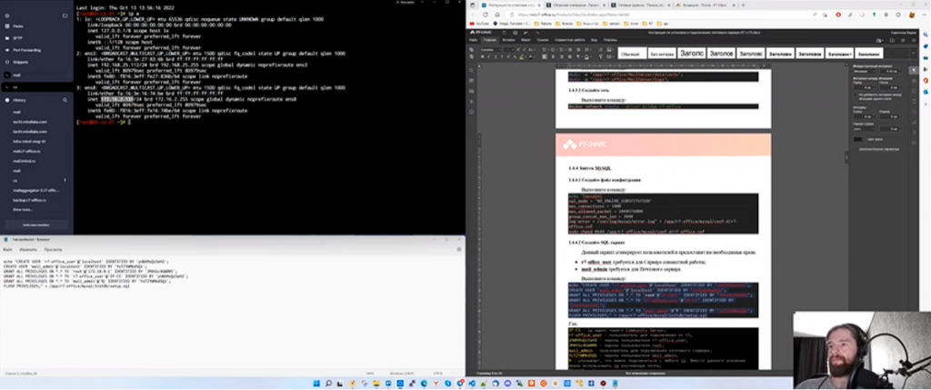
Task: Open the search panel in editor left sidebar
Action: [x=472, y=70]
